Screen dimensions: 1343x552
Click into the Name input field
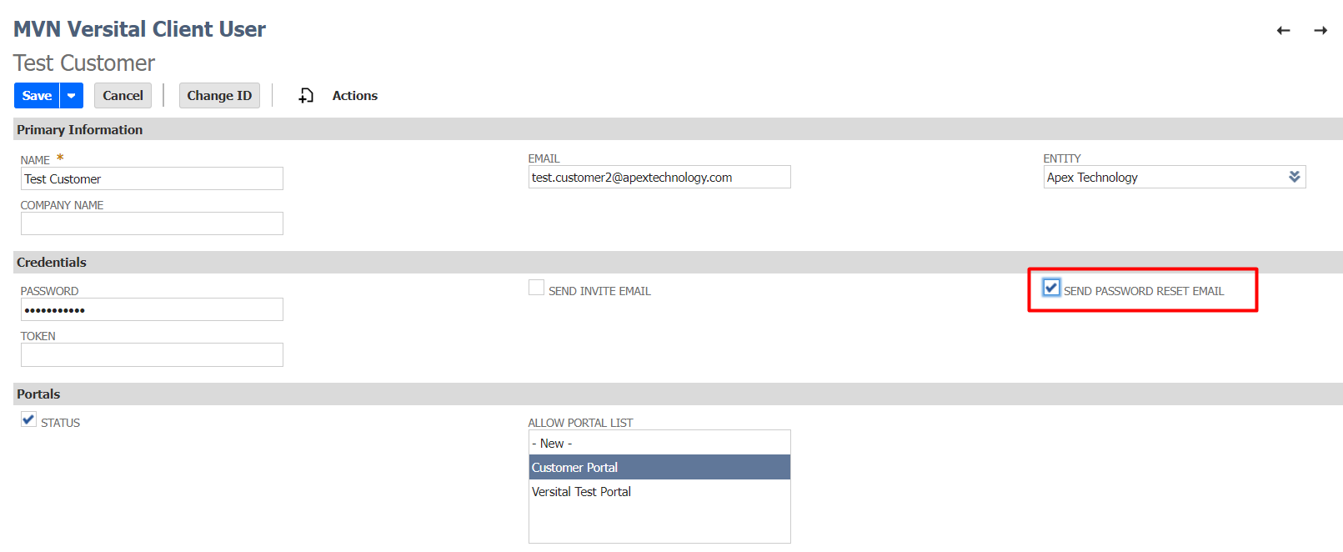[x=152, y=179]
